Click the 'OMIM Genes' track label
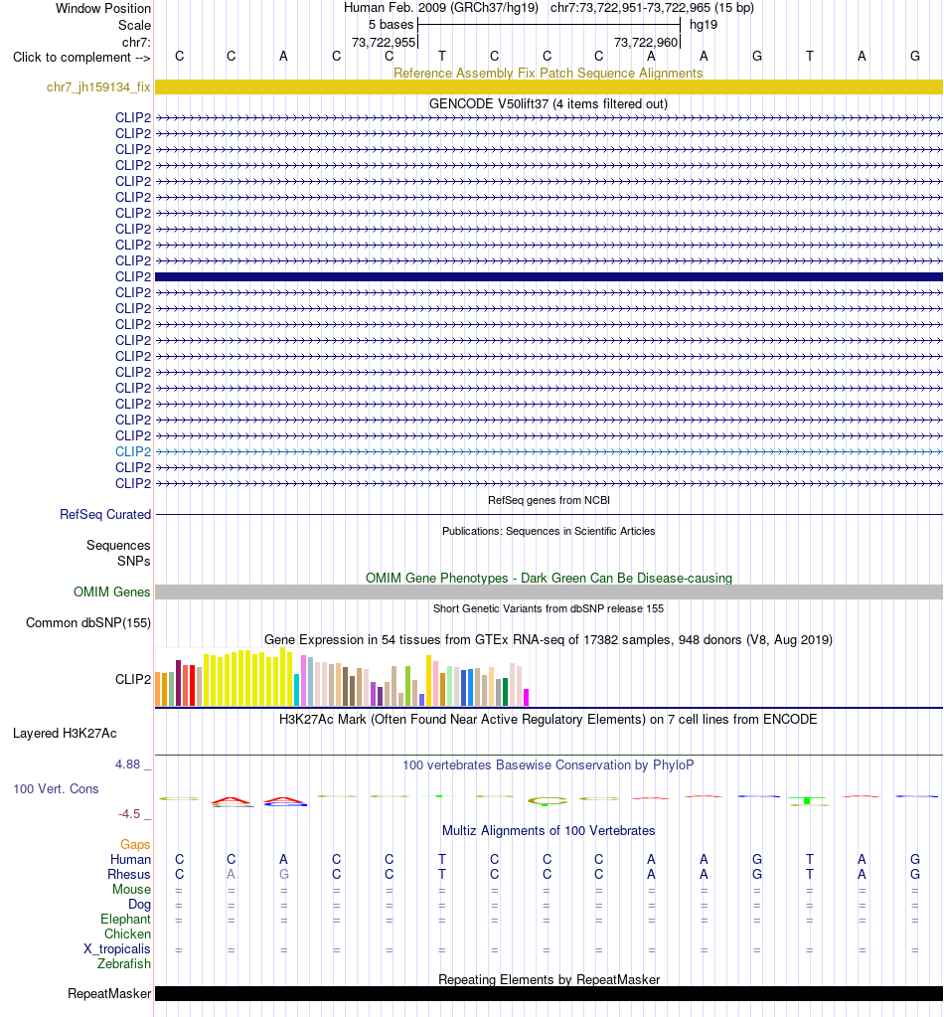The height and width of the screenshot is (1017, 944). pos(111,592)
